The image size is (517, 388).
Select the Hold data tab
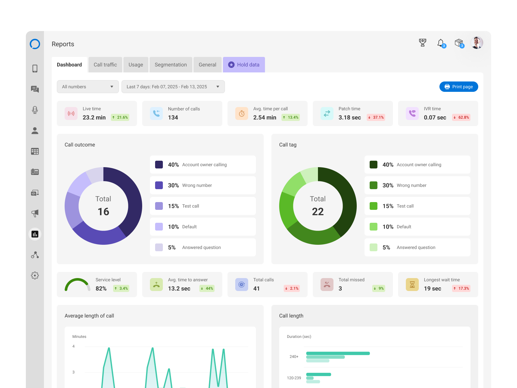[x=244, y=65]
